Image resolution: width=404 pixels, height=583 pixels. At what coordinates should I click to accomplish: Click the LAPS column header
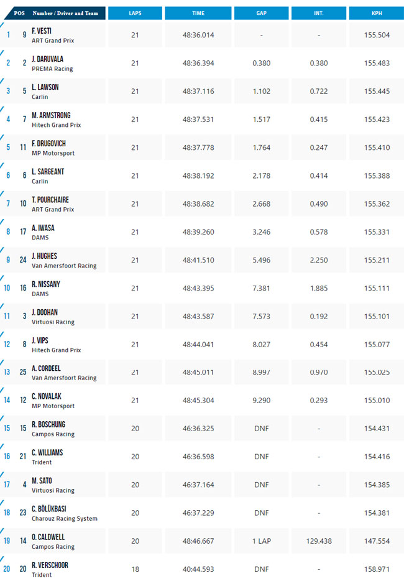click(135, 13)
